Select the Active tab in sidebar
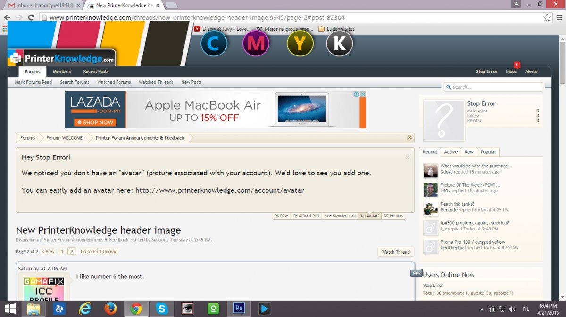 pyautogui.click(x=450, y=152)
